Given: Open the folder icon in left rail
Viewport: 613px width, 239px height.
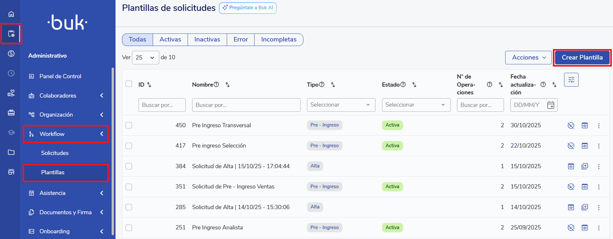Looking at the screenshot, I should click(x=11, y=152).
